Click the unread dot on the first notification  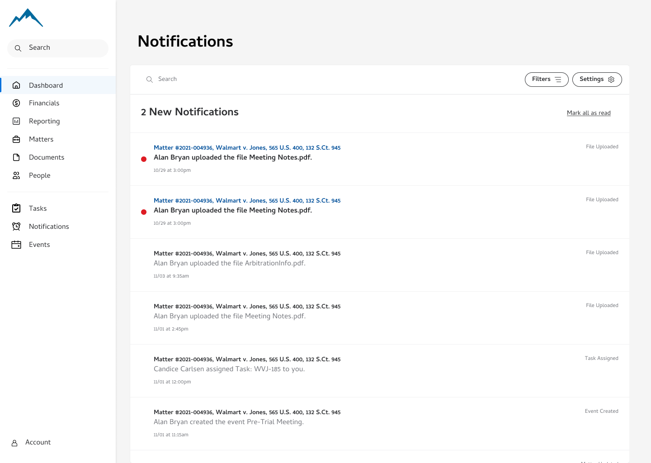(x=144, y=159)
